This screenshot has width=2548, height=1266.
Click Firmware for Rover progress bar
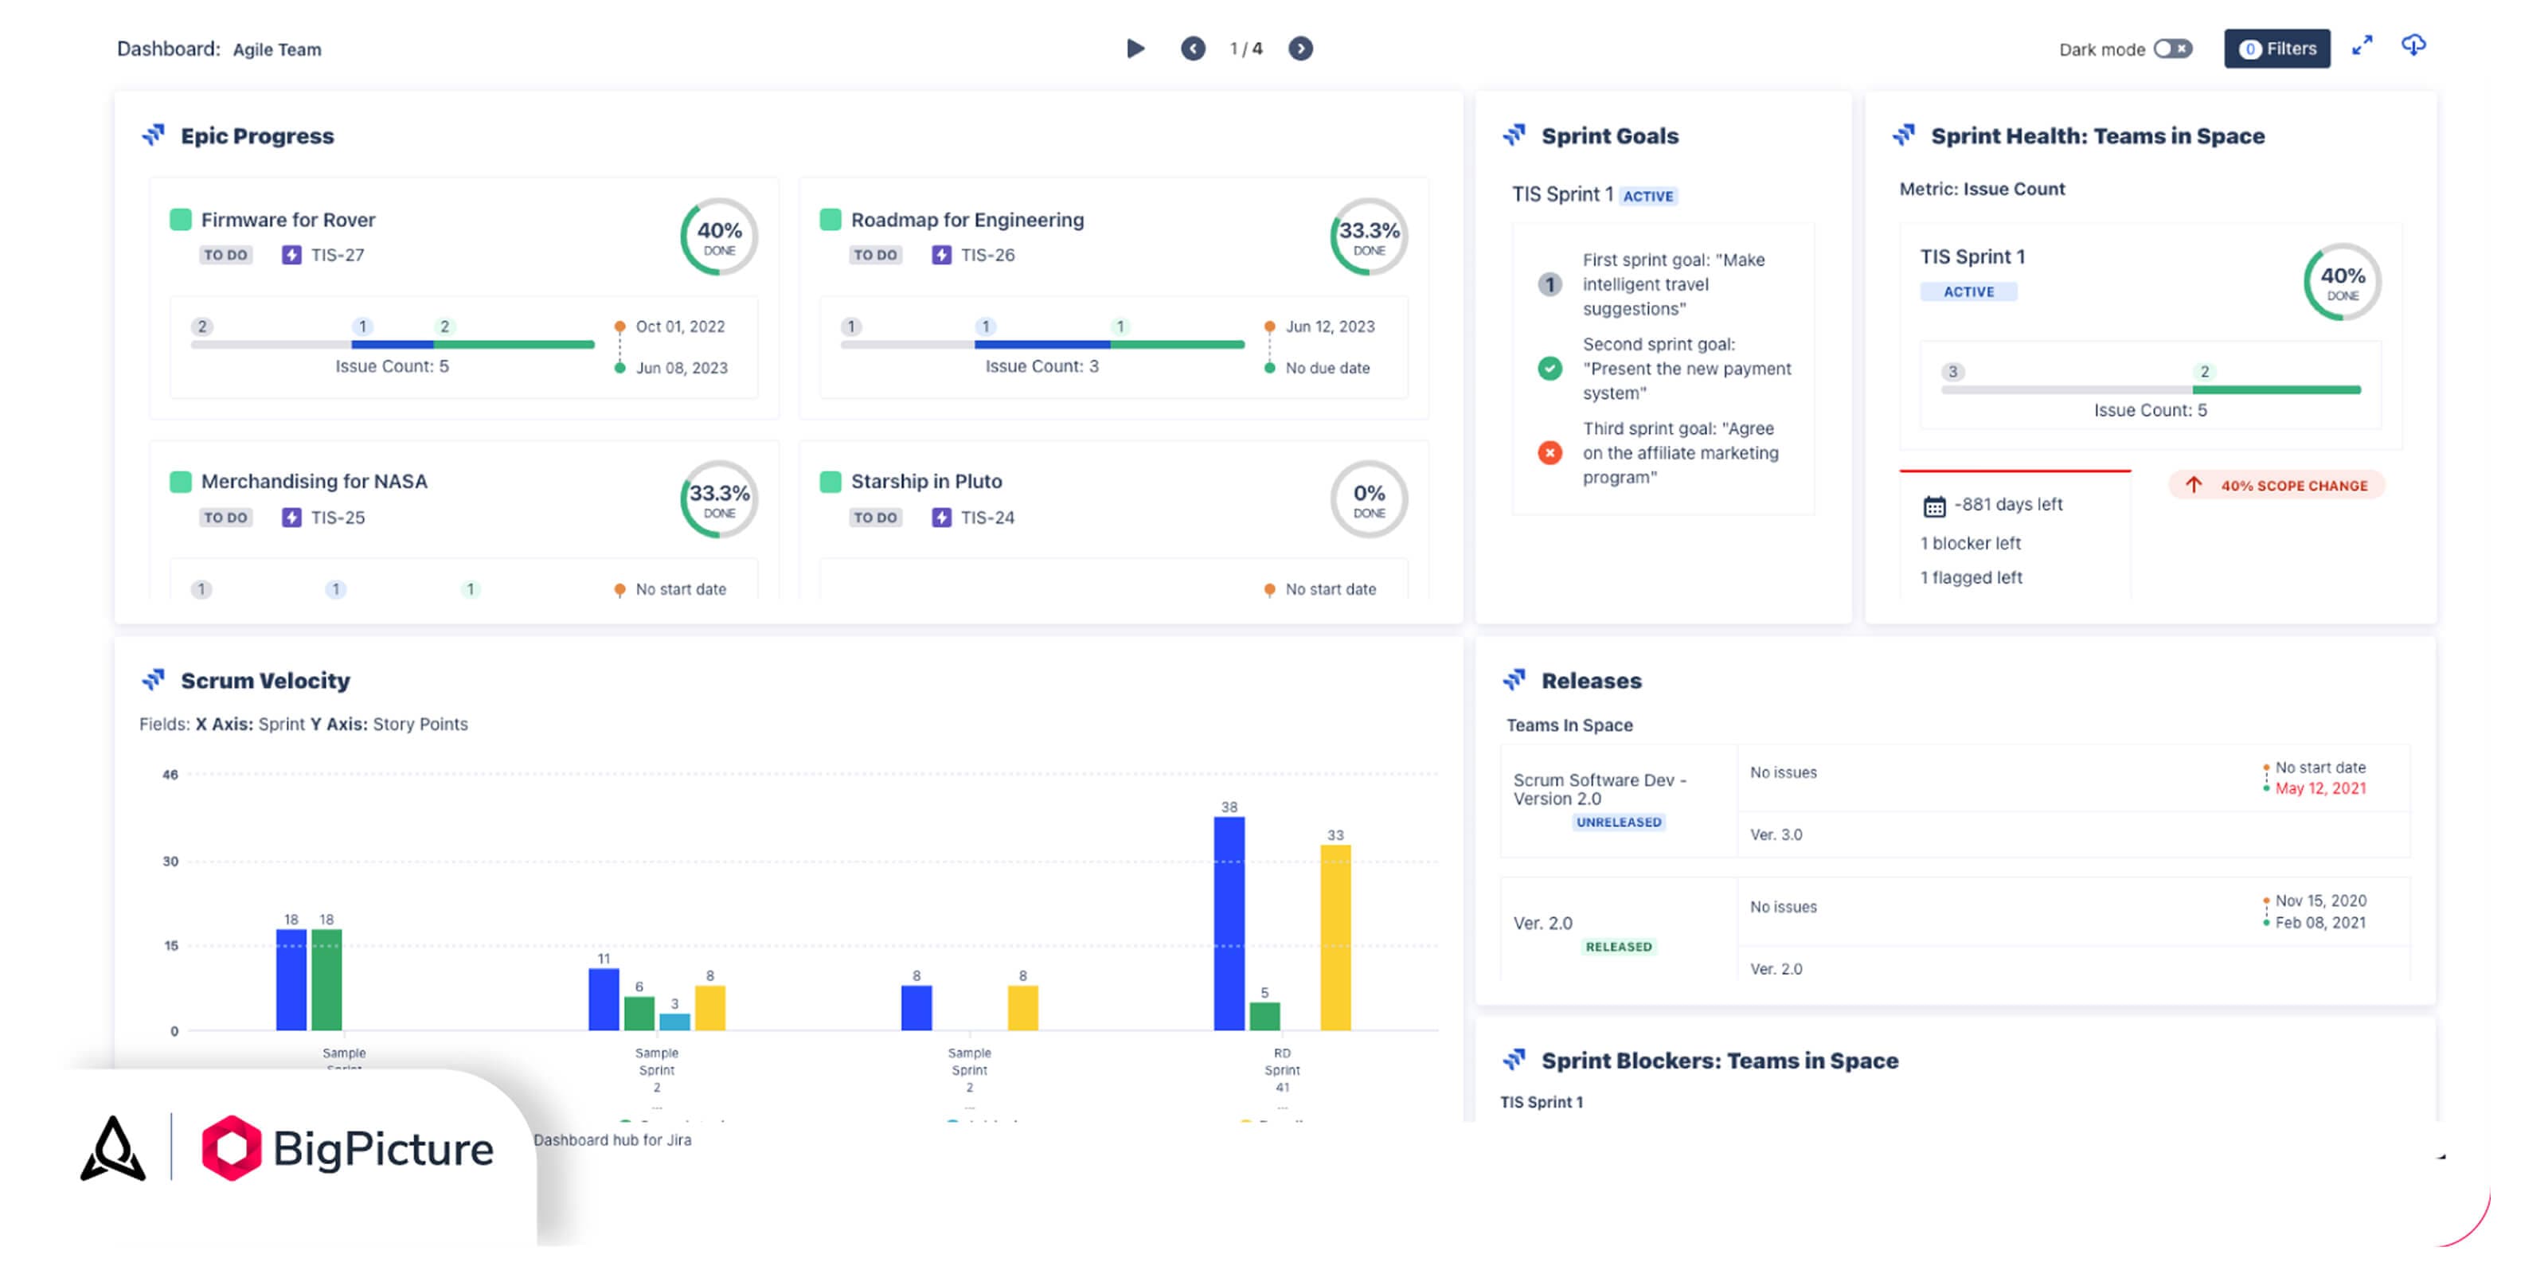393,344
